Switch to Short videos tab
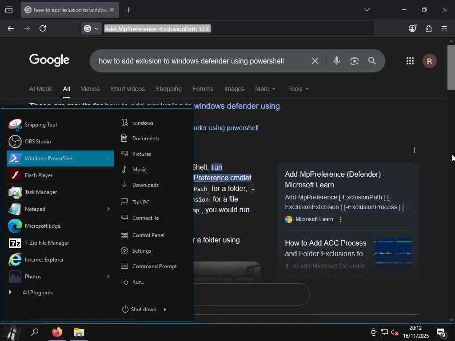Viewport: 455px width, 341px height. pos(128,89)
